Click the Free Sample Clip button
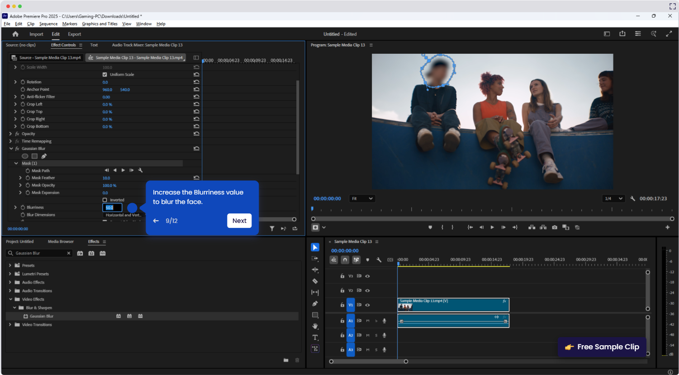679x375 pixels. point(602,347)
